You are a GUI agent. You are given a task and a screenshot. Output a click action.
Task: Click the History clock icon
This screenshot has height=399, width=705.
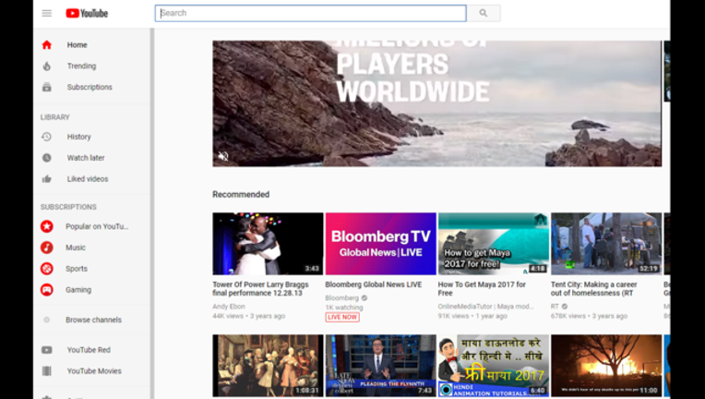coord(47,137)
